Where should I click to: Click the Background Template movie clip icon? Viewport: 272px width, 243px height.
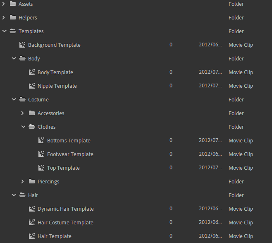click(x=22, y=45)
